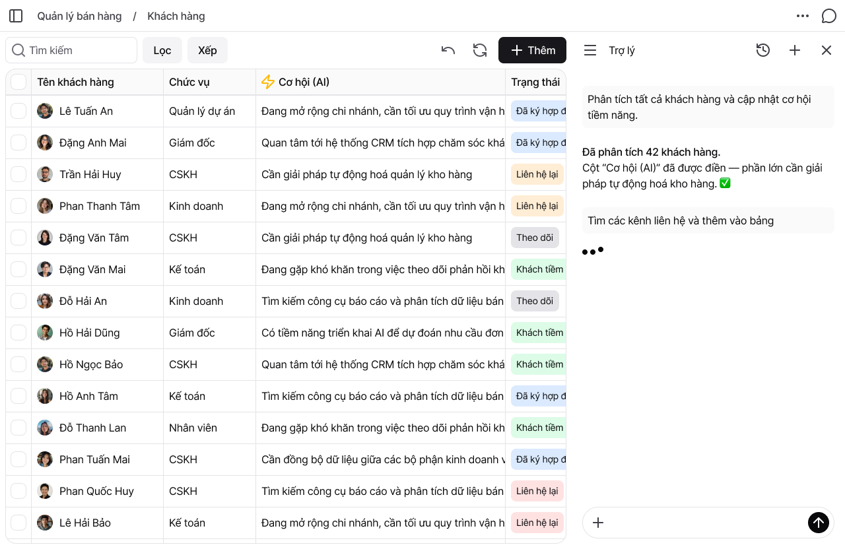Viewport: 845px width, 549px height.
Task: Open the assistant chat history
Action: pyautogui.click(x=762, y=50)
